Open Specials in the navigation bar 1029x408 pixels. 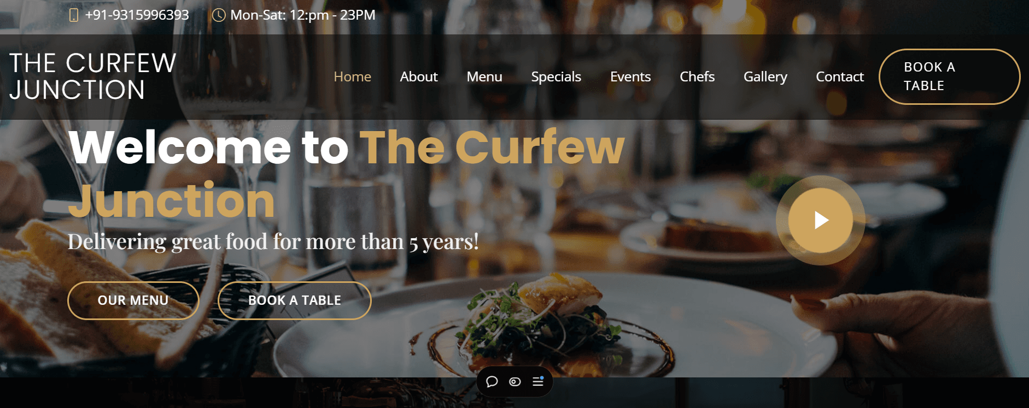(556, 77)
